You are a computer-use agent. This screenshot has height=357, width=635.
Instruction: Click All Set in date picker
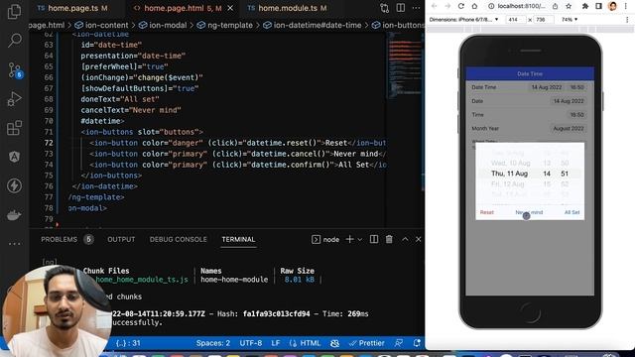click(x=571, y=212)
